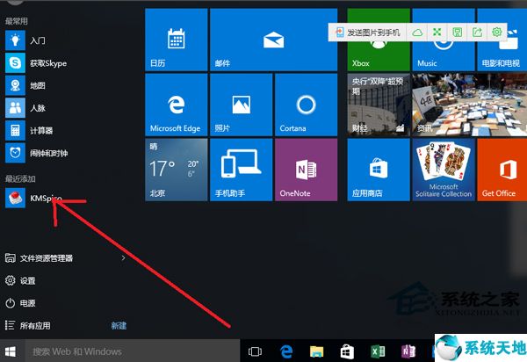Click the share icon in floating toolbar
The image size is (527, 362).
click(x=477, y=33)
